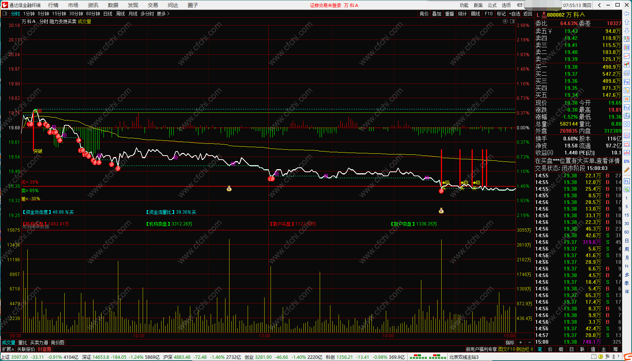Screen dimensions: 632x361
Task: Click the 重播 replay button
Action: pyautogui.click(x=449, y=14)
